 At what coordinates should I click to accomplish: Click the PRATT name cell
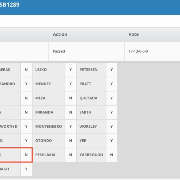(x=91, y=84)
